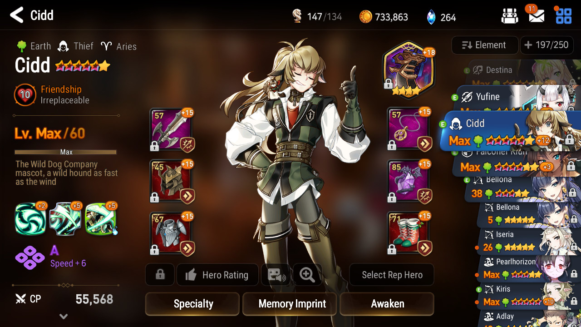Open the inventory backpack icon

coord(510,16)
